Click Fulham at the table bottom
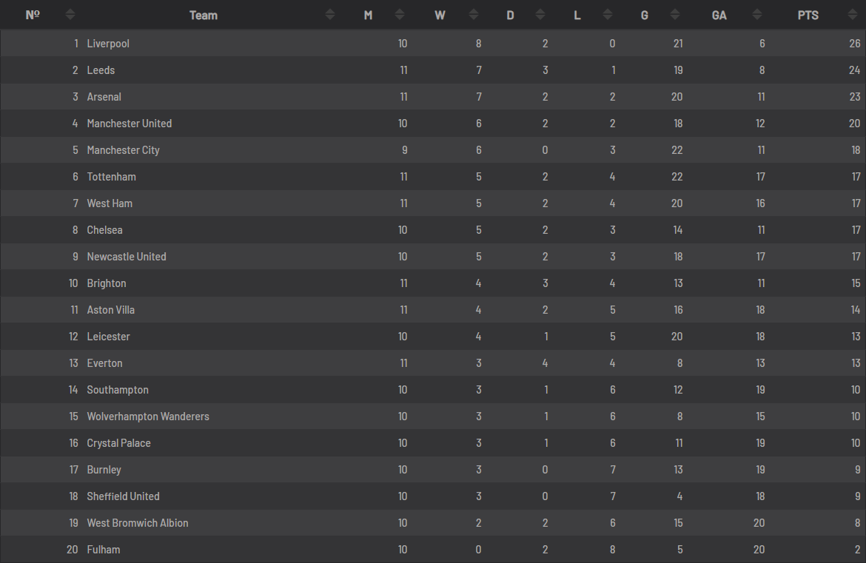This screenshot has height=563, width=866. pos(104,549)
